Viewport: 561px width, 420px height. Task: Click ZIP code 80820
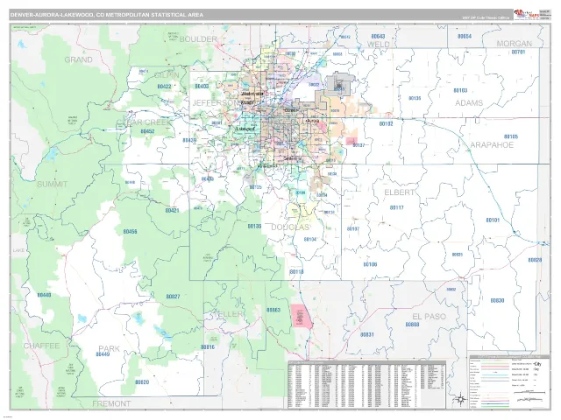click(x=142, y=382)
